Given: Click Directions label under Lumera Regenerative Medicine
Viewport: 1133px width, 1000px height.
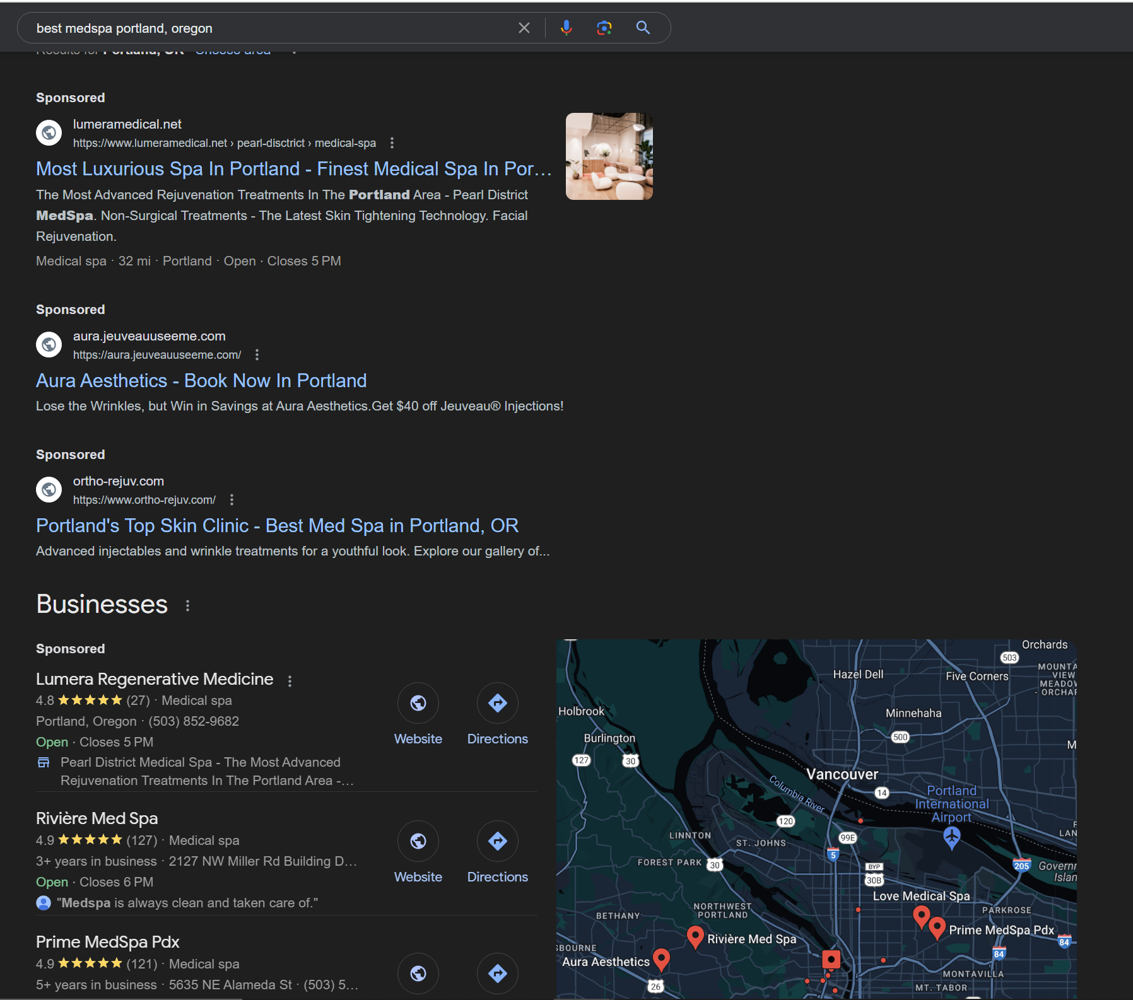Looking at the screenshot, I should click(x=498, y=739).
